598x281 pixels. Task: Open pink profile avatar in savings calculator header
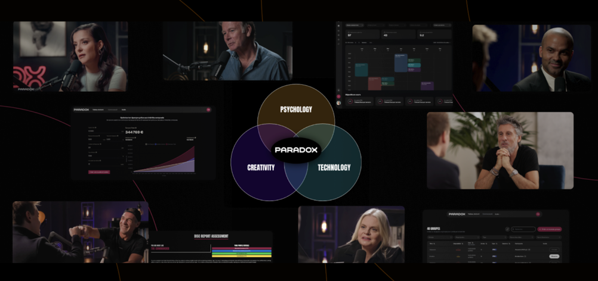[208, 110]
